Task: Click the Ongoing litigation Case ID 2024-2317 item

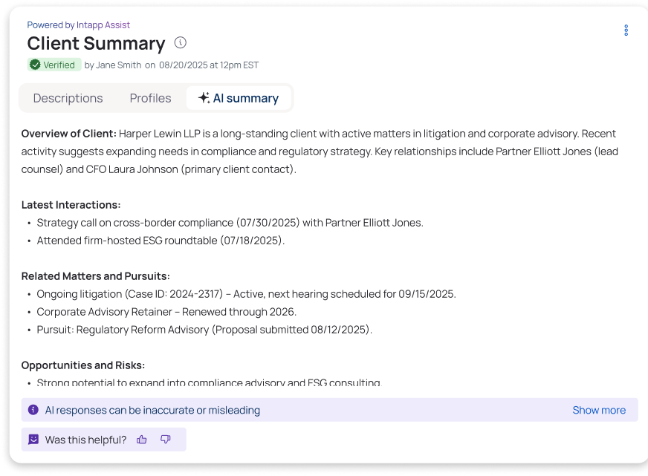Action: pos(245,294)
